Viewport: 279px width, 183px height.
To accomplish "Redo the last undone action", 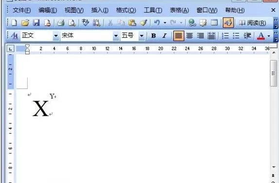I will [173, 23].
